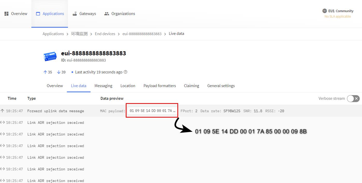This screenshot has width=362, height=183.
Task: Open eui-8888888888883883 breadcrumb link
Action: click(x=142, y=34)
